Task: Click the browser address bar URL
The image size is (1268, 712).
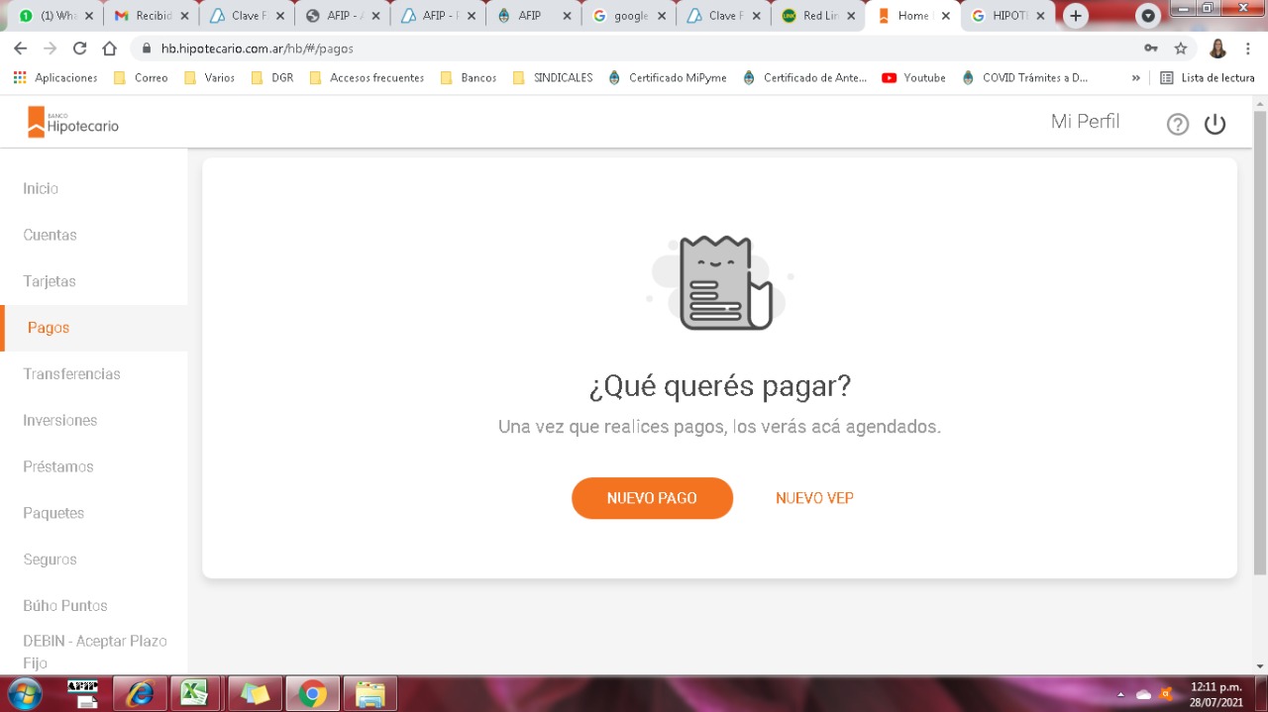Action: click(x=258, y=49)
